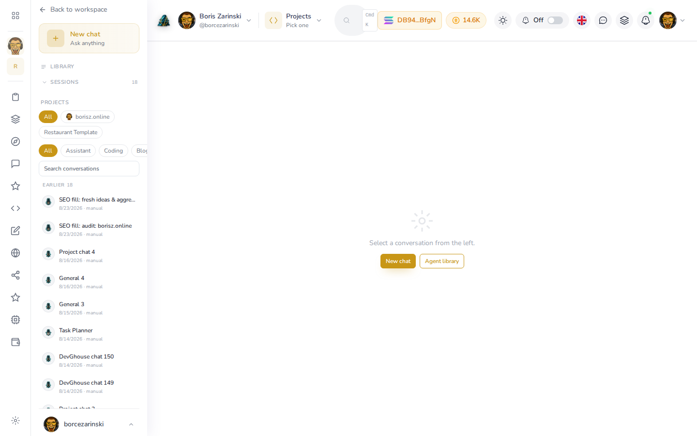Open the apps grid icon
Screen dimensions: 697x436
tap(15, 16)
